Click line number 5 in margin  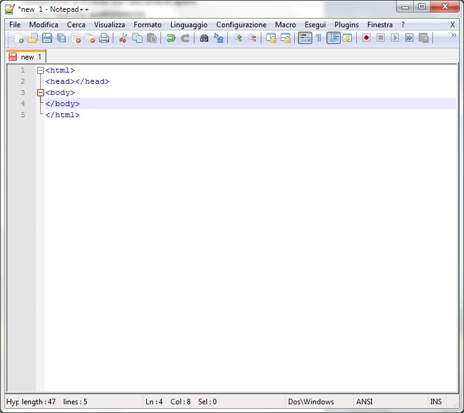[x=23, y=115]
